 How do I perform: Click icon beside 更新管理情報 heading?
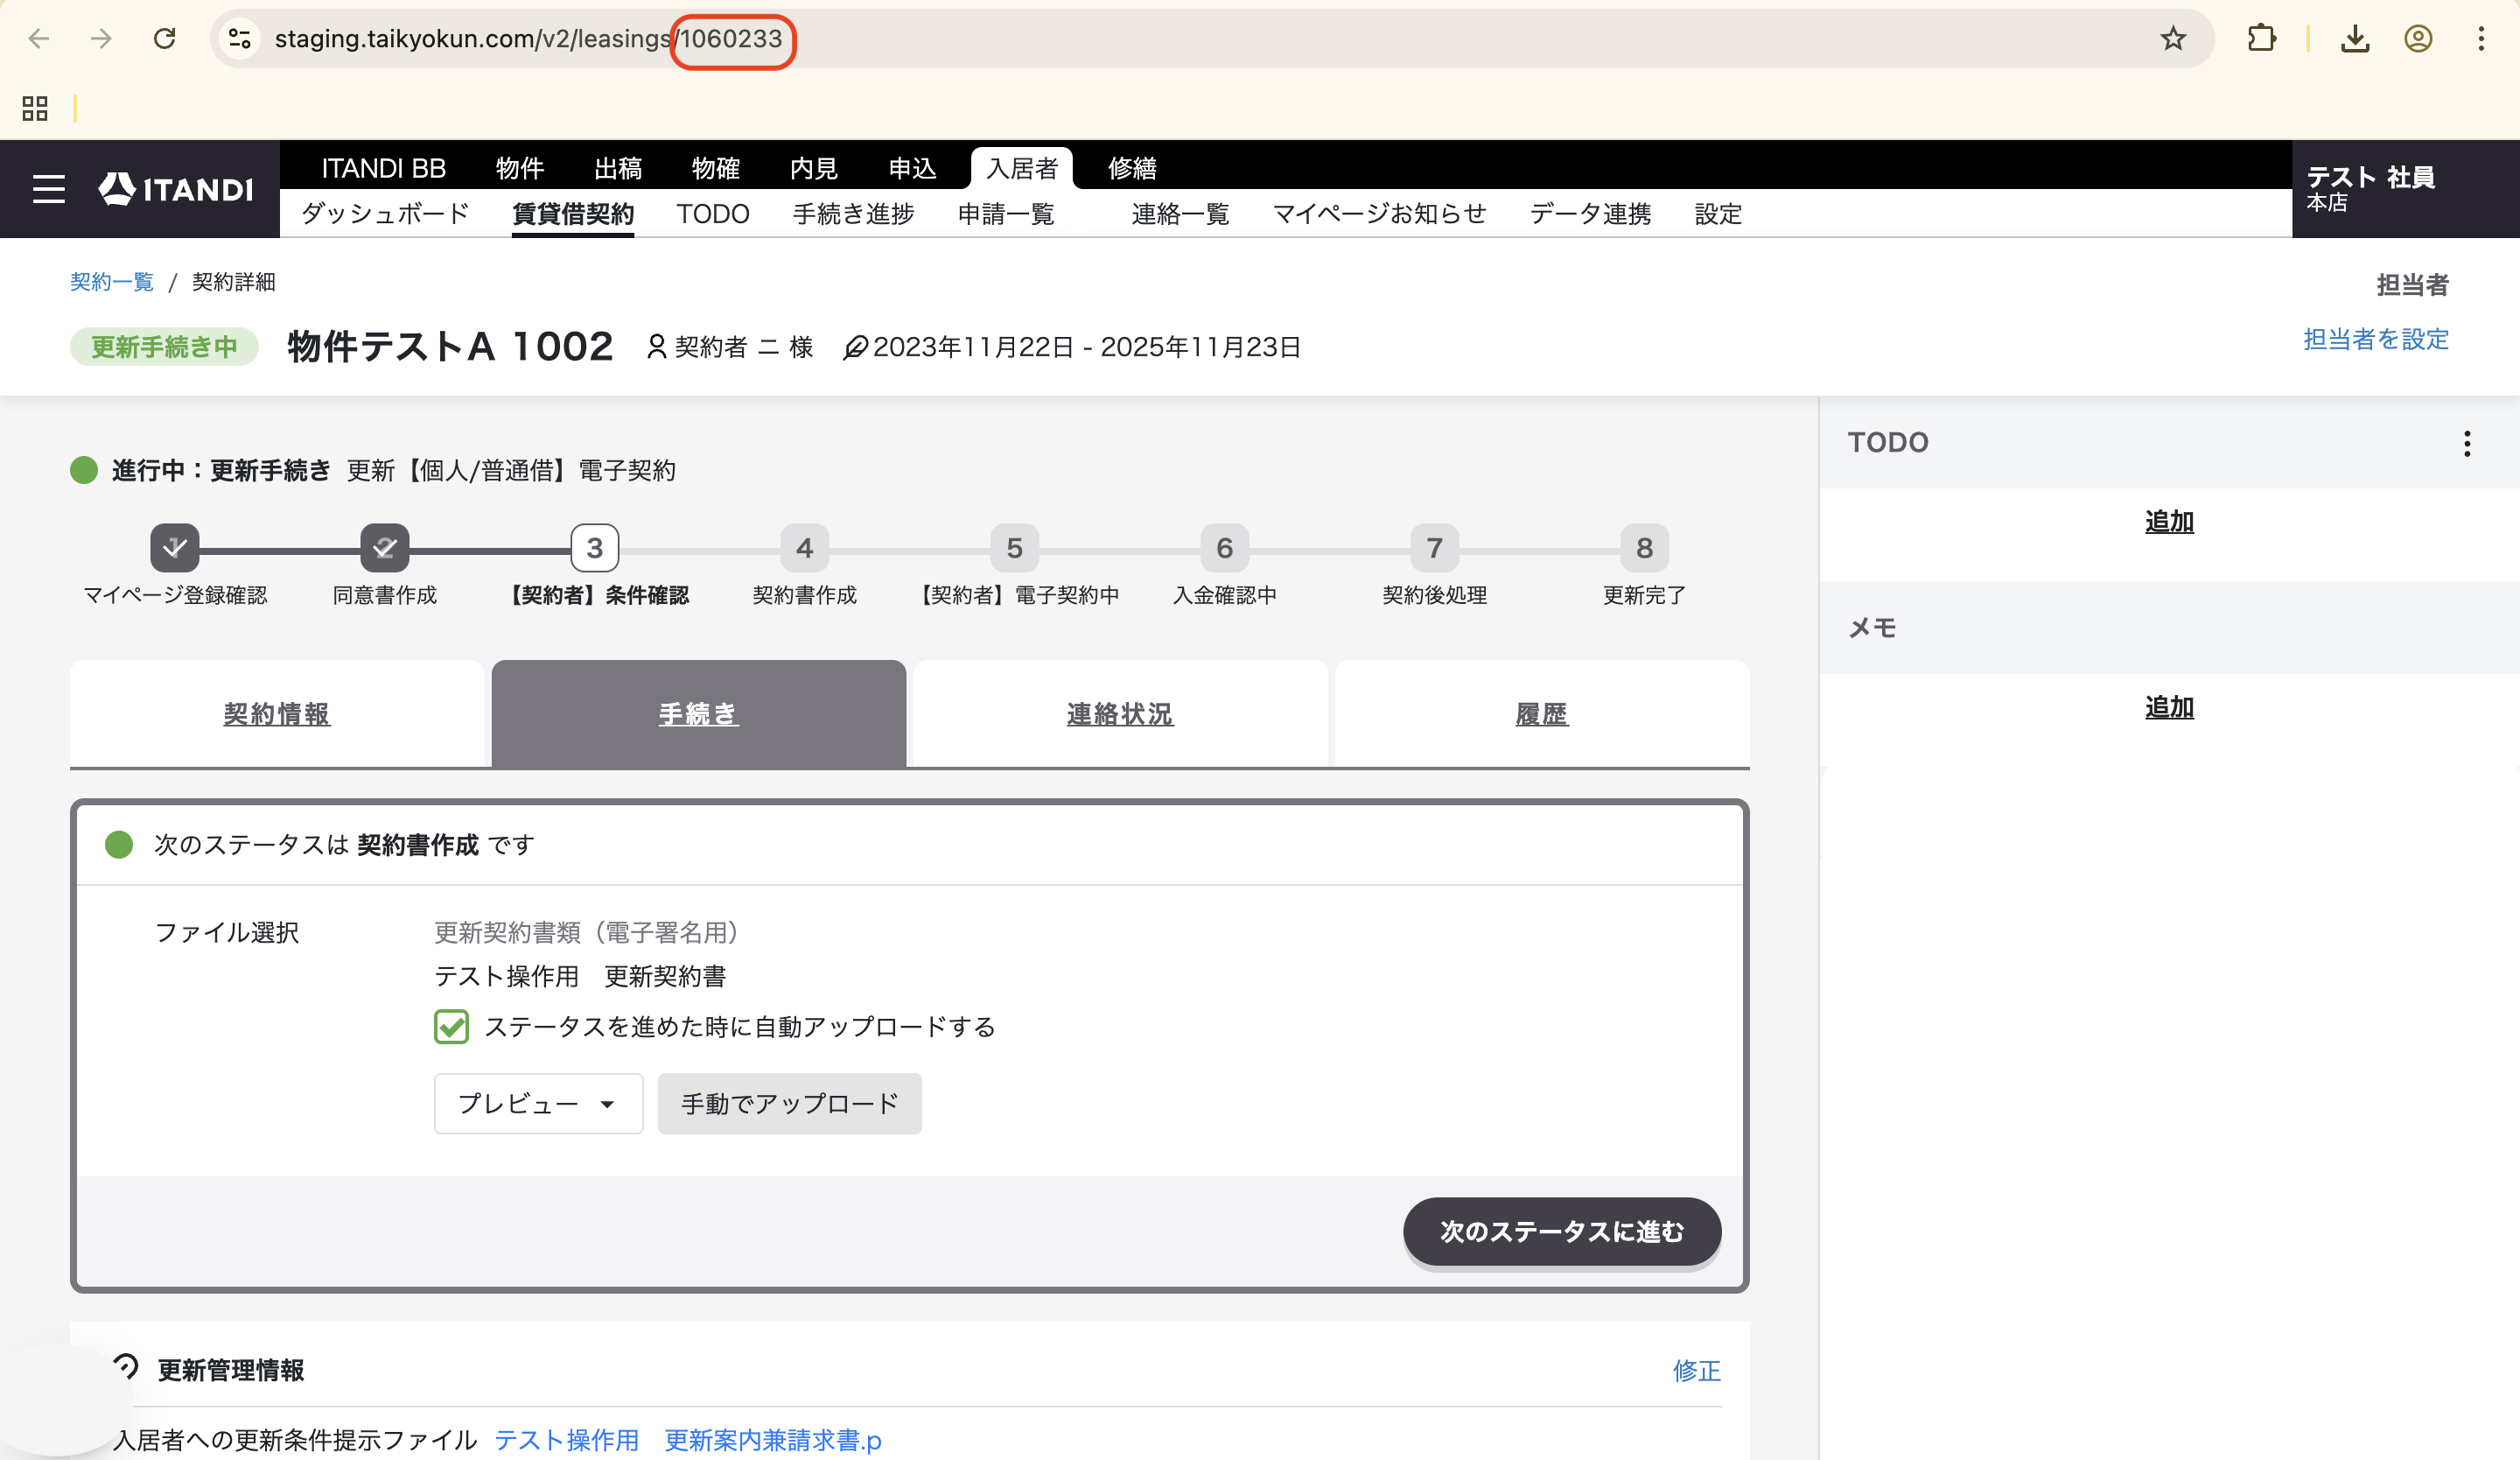[126, 1367]
